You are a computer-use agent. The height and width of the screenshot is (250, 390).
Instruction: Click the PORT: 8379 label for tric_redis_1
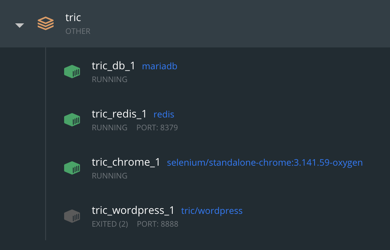point(157,128)
